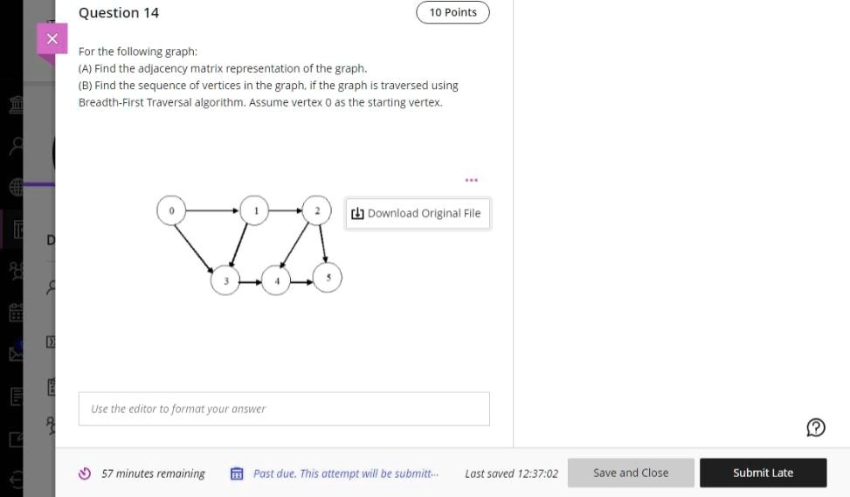
Task: Open the calendar icon in sidebar
Action: (x=17, y=312)
